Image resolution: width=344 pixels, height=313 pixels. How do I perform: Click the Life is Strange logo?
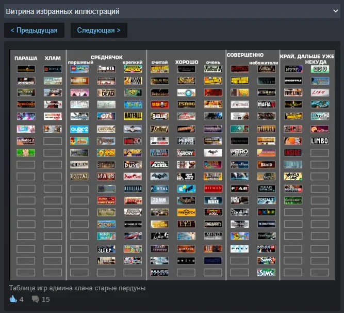240,104
